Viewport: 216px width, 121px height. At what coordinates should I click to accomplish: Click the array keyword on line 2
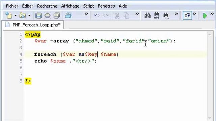(61, 41)
